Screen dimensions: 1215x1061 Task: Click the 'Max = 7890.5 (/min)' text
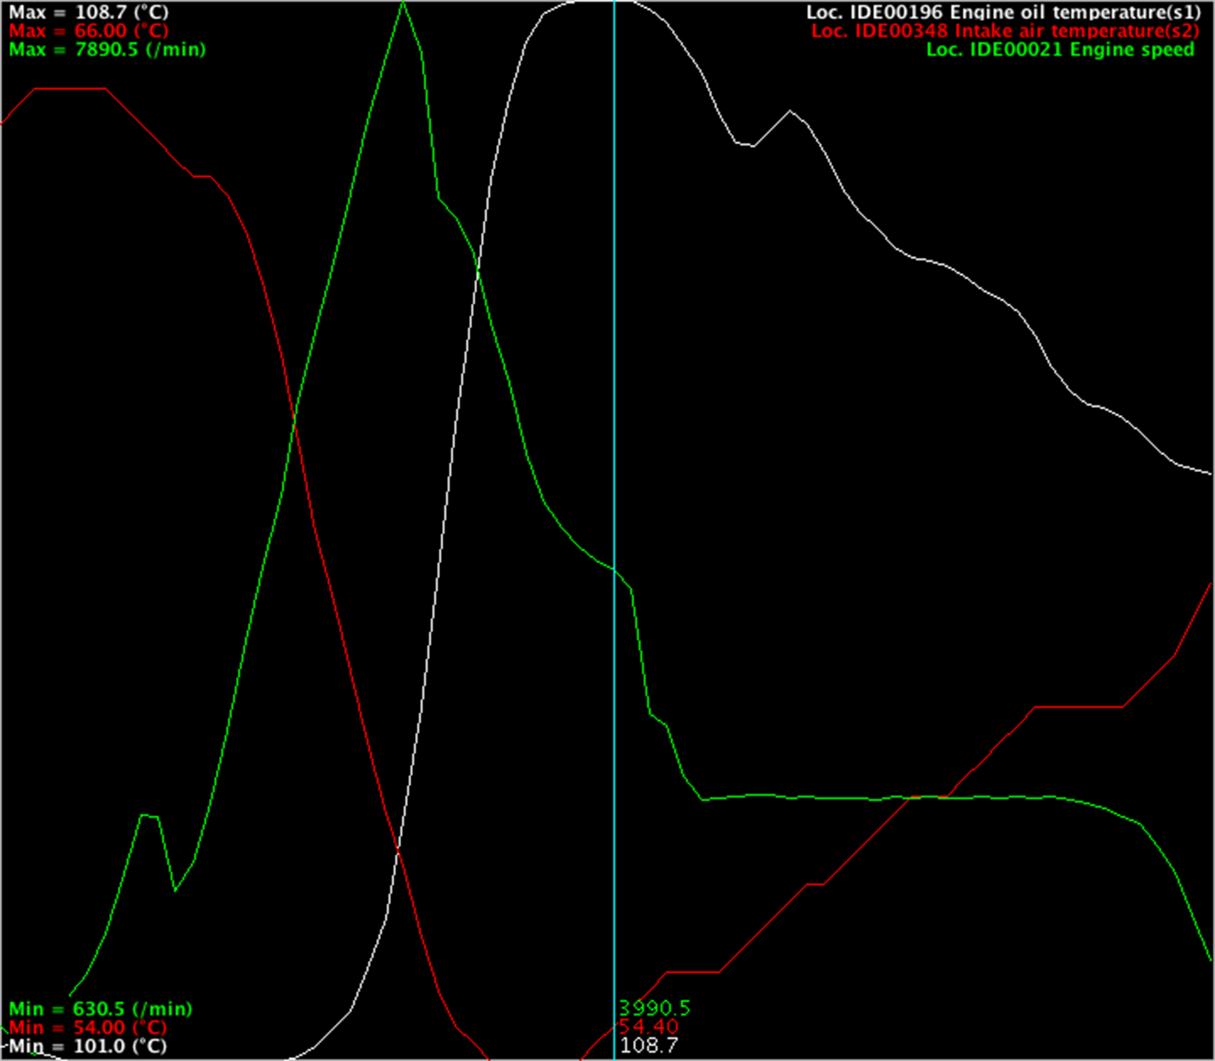click(x=107, y=50)
